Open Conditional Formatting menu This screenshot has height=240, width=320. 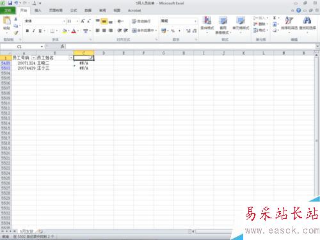(x=207, y=25)
